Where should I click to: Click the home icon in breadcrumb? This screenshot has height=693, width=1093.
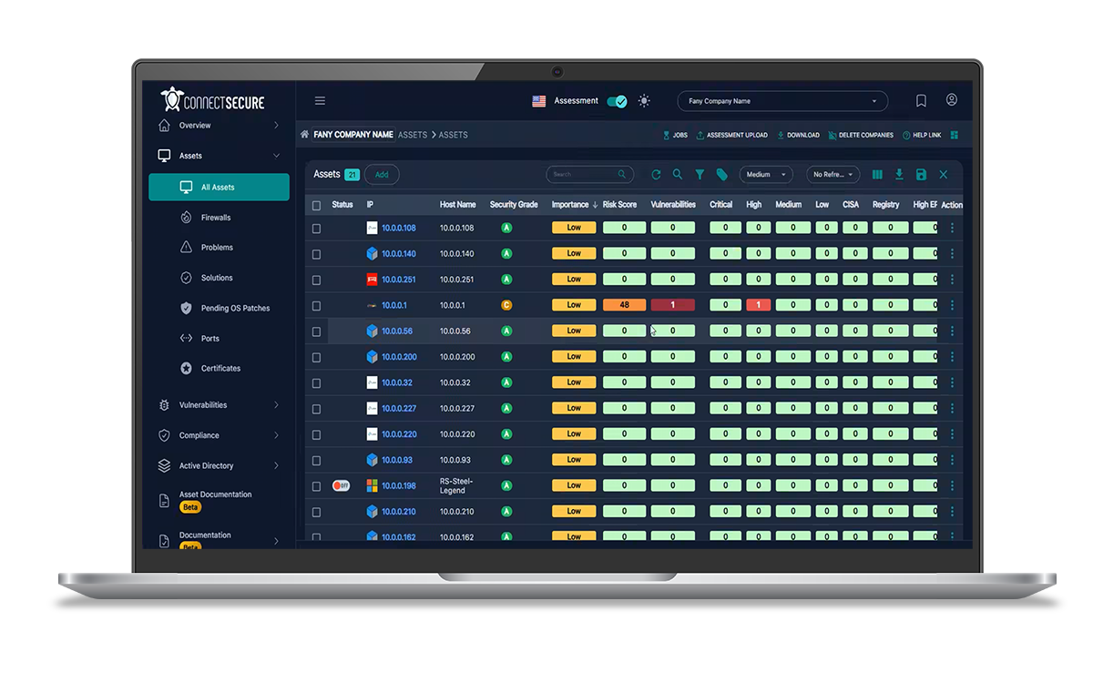(x=305, y=135)
